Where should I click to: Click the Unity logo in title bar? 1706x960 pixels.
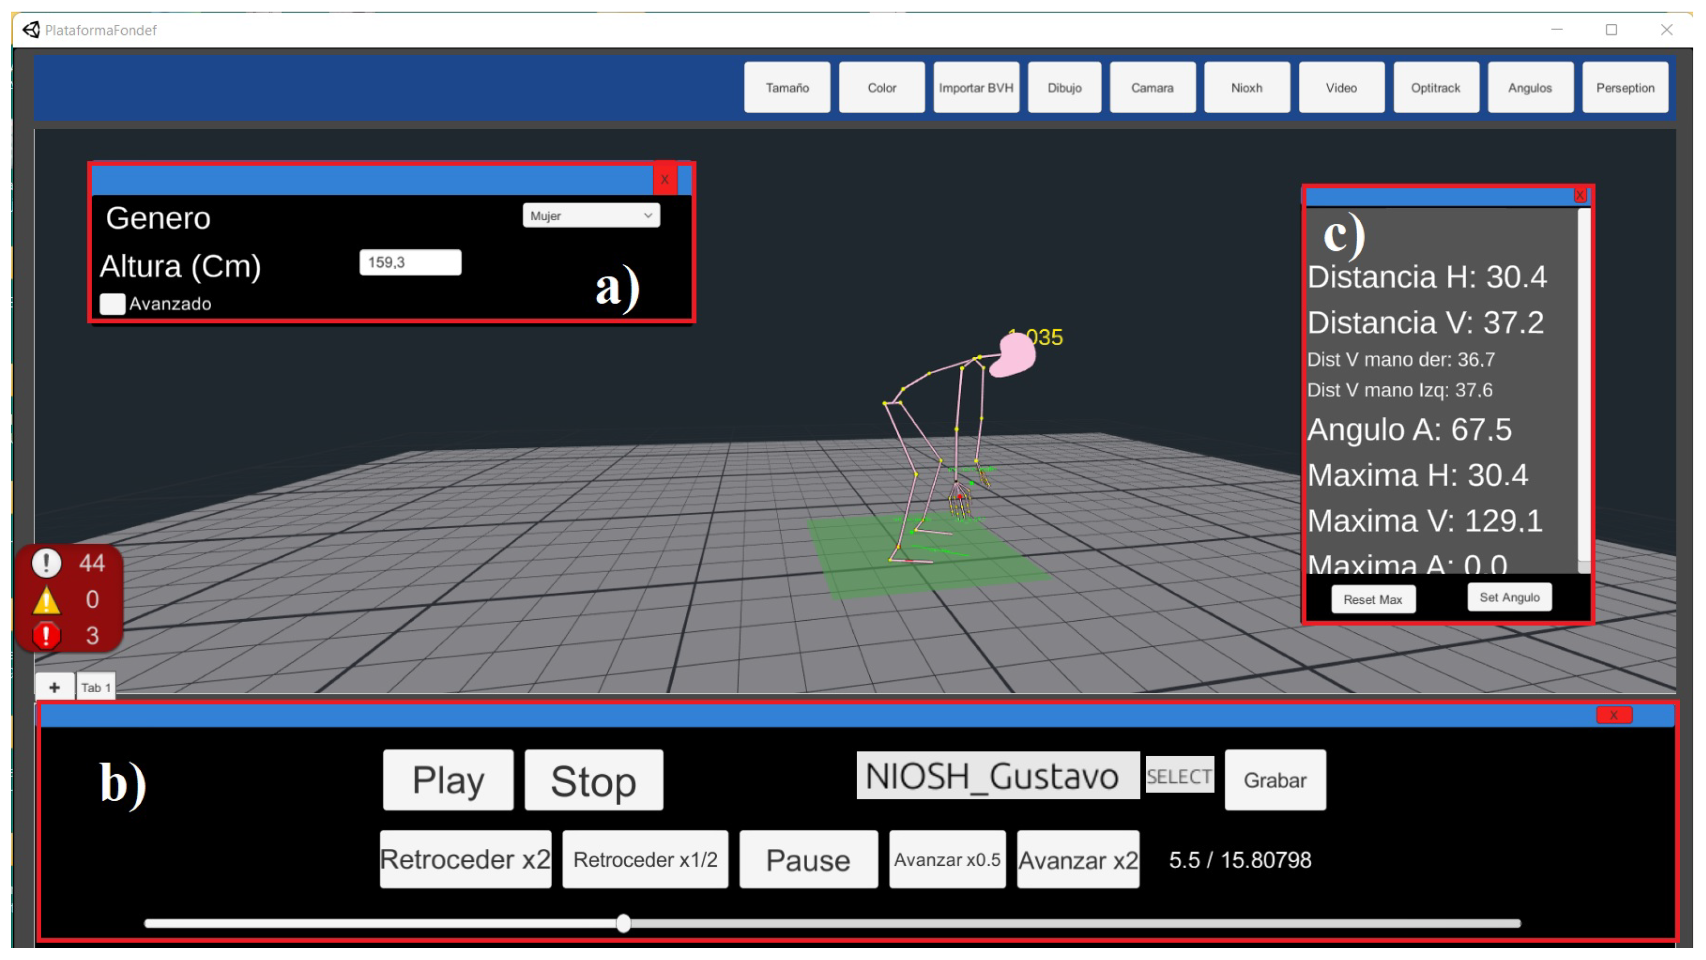[31, 30]
